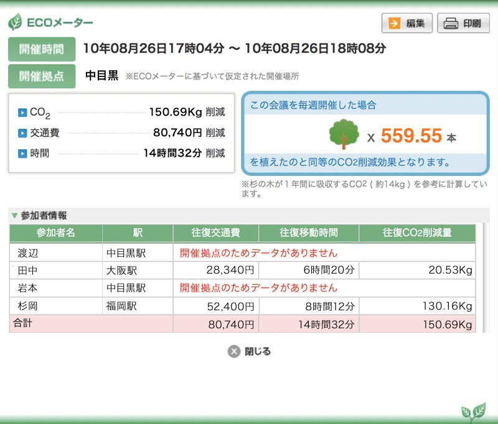Click the red no-data message in 岩本's row
The width and height of the screenshot is (498, 424).
coord(258,288)
